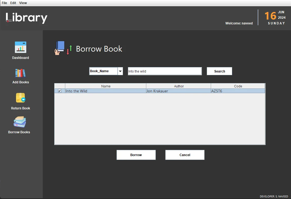Select the AZ5T6 code cell

click(x=238, y=91)
